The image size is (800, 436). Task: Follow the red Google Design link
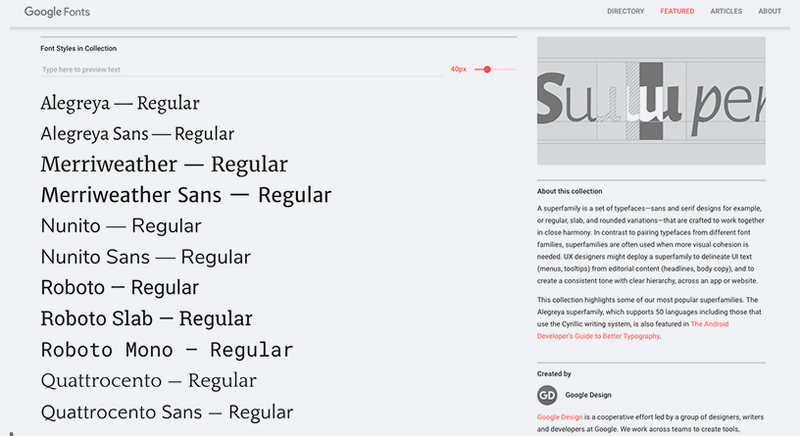coord(559,417)
